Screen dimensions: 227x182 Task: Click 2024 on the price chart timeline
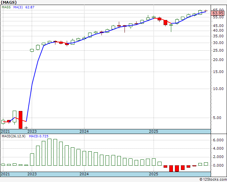(84, 131)
